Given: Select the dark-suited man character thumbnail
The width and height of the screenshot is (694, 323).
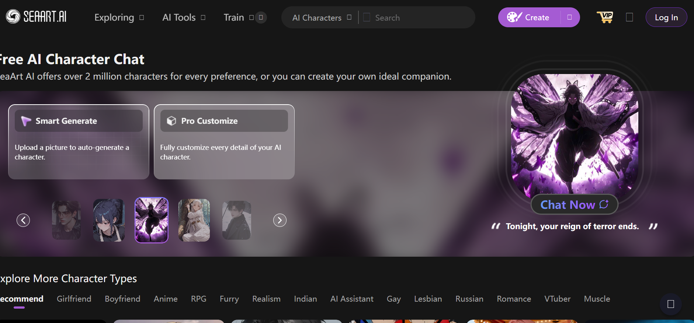Looking at the screenshot, I should point(237,220).
